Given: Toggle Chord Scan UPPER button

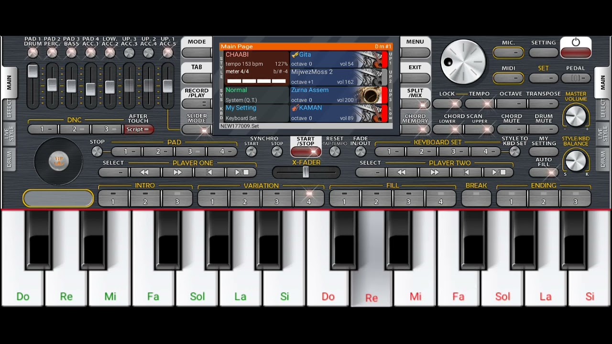Looking at the screenshot, I should click(480, 129).
